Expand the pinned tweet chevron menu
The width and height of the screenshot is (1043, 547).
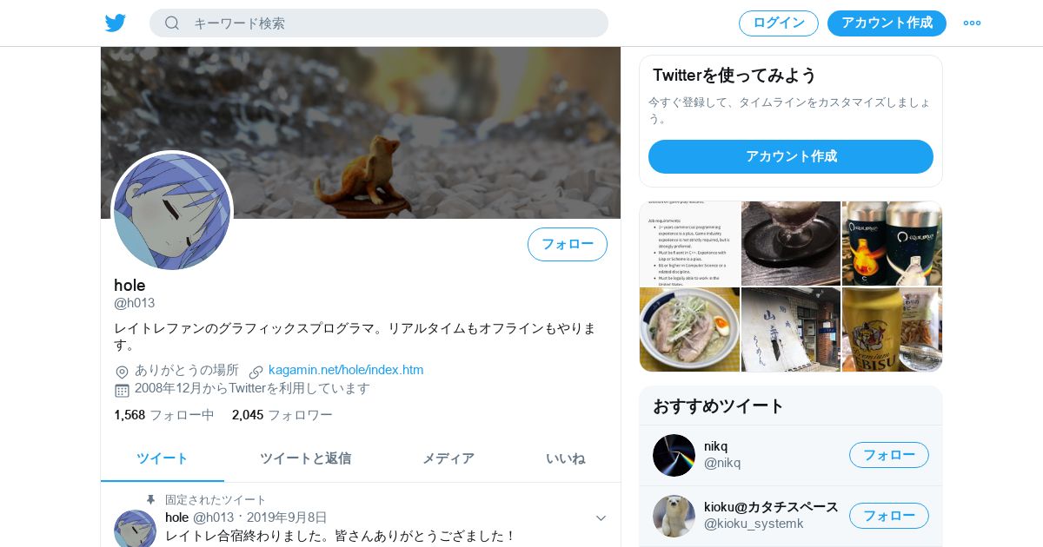coord(601,518)
